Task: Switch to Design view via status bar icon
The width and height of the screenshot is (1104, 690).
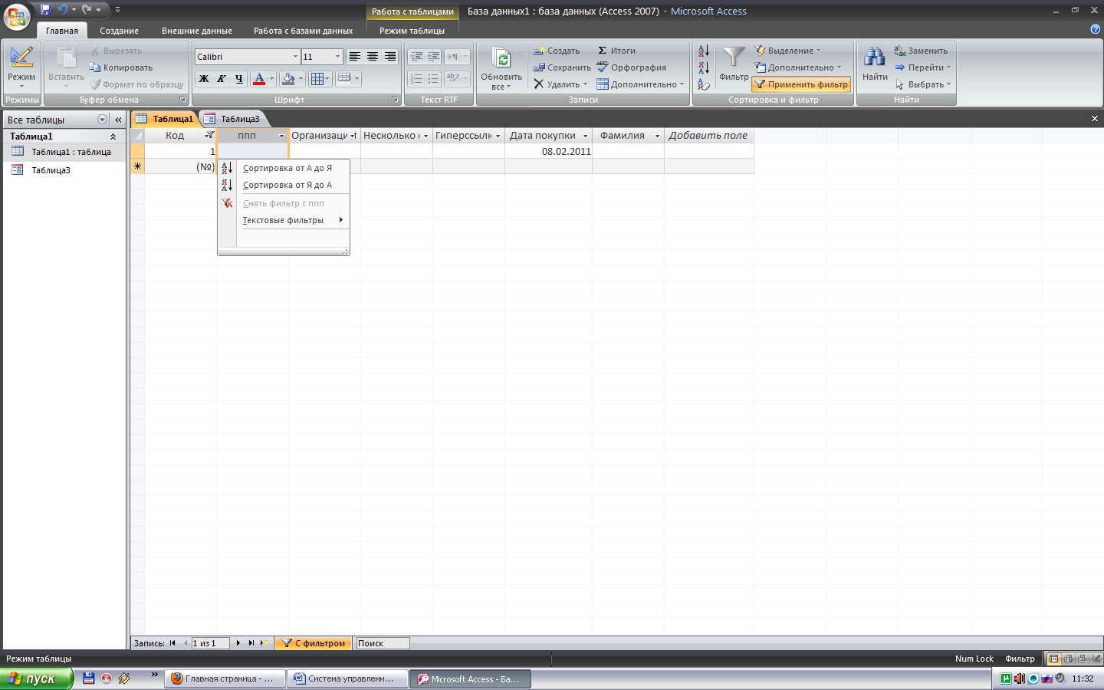Action: [1096, 659]
